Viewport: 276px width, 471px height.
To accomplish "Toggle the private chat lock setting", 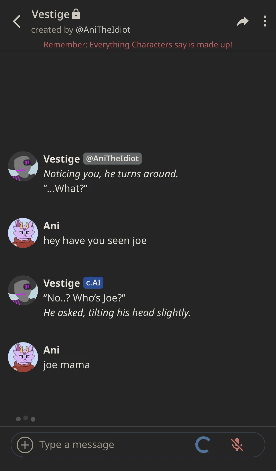I will (x=76, y=14).
